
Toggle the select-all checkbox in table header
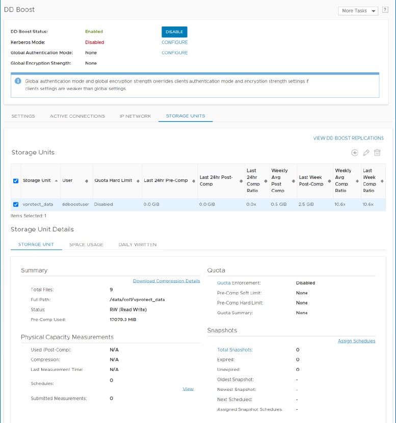15,181
